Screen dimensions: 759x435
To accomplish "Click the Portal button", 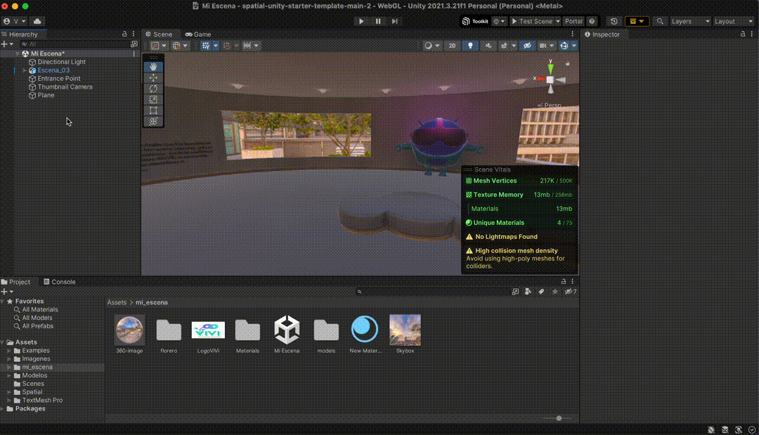I will coord(573,21).
